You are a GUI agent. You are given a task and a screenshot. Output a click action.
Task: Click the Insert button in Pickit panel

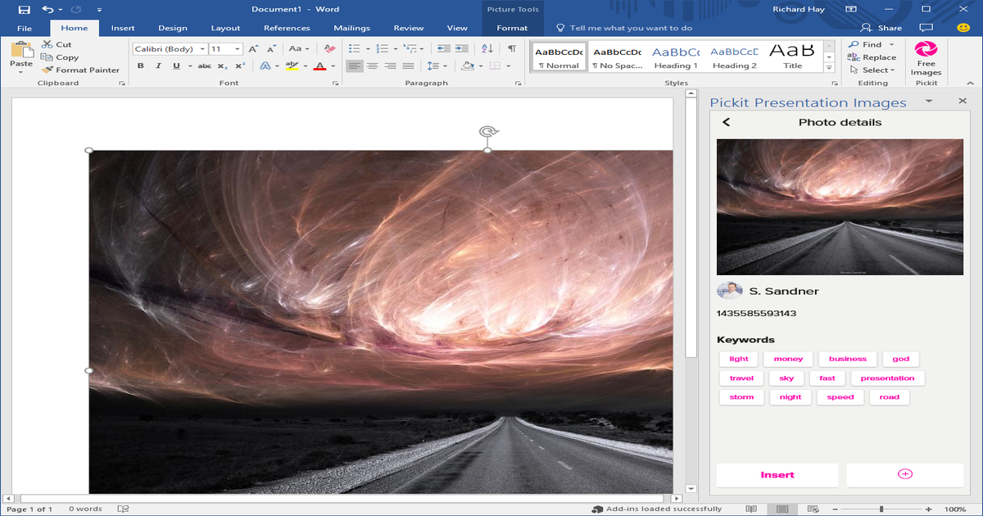(x=777, y=475)
